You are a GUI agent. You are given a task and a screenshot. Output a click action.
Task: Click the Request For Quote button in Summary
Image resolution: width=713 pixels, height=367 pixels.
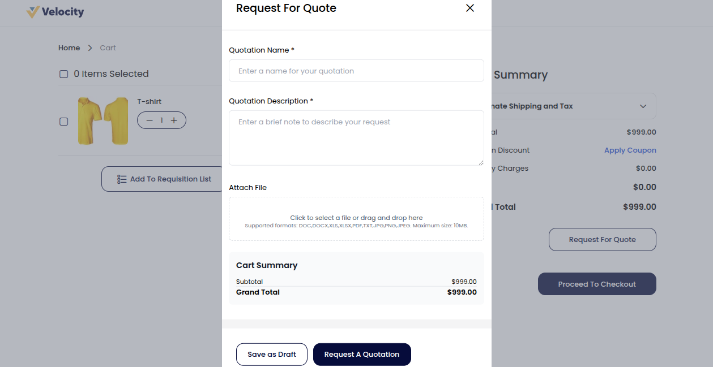[602, 239]
